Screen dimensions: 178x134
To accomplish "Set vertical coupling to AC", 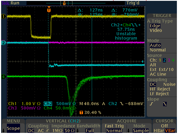I will 41,131.
